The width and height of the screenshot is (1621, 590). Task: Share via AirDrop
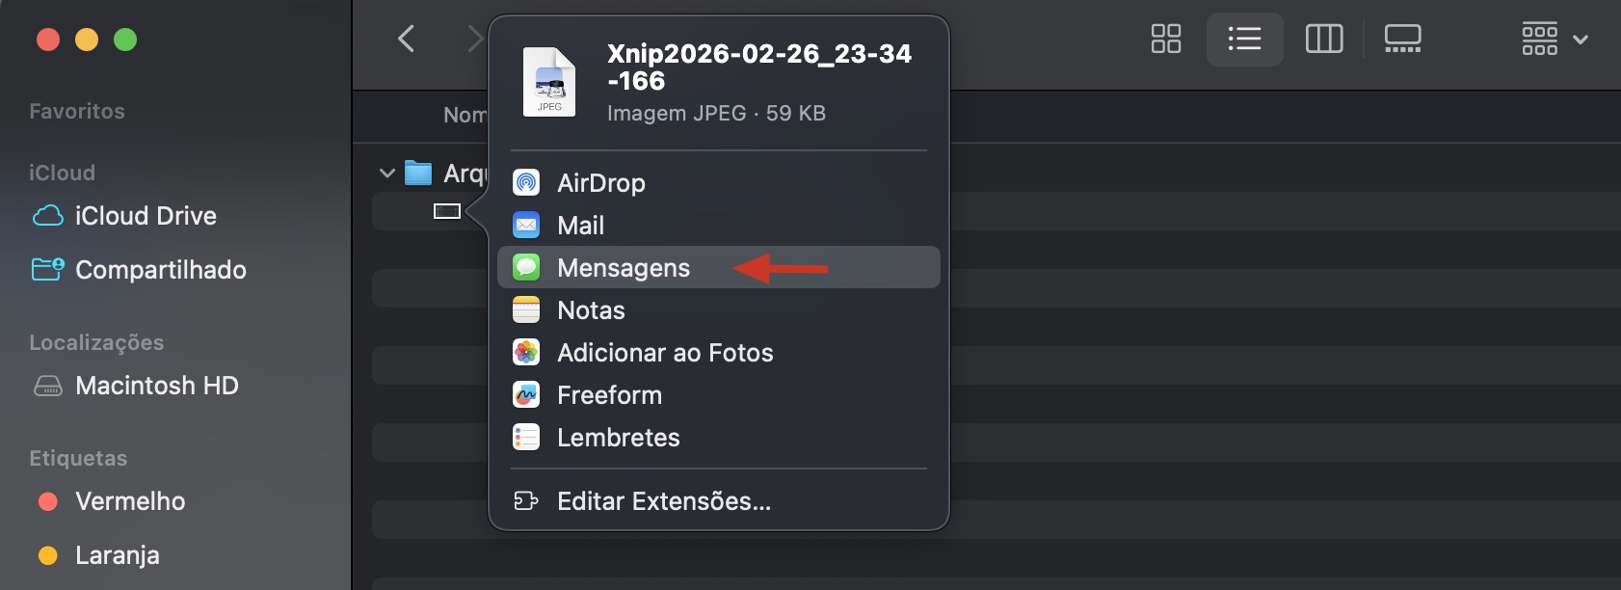[600, 182]
